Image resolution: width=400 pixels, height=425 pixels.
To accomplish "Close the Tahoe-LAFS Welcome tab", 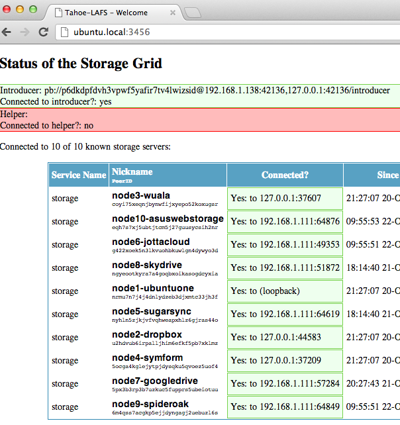I will (173, 13).
